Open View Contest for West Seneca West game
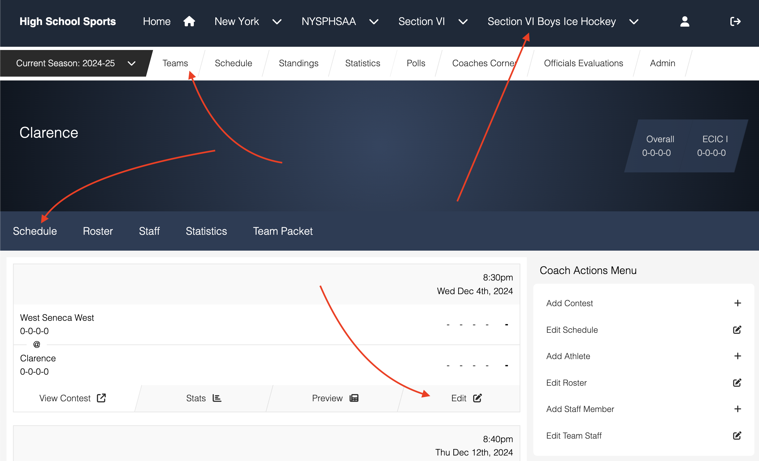The width and height of the screenshot is (759, 461). click(x=73, y=398)
